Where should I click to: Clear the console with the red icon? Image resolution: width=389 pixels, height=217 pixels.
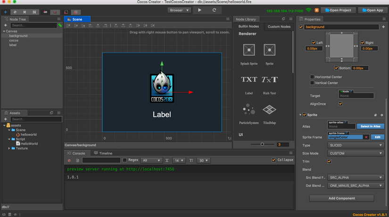click(69, 161)
